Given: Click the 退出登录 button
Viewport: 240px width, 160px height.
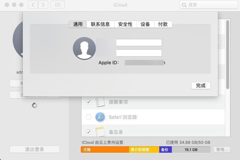Looking at the screenshot, I should (35, 149).
